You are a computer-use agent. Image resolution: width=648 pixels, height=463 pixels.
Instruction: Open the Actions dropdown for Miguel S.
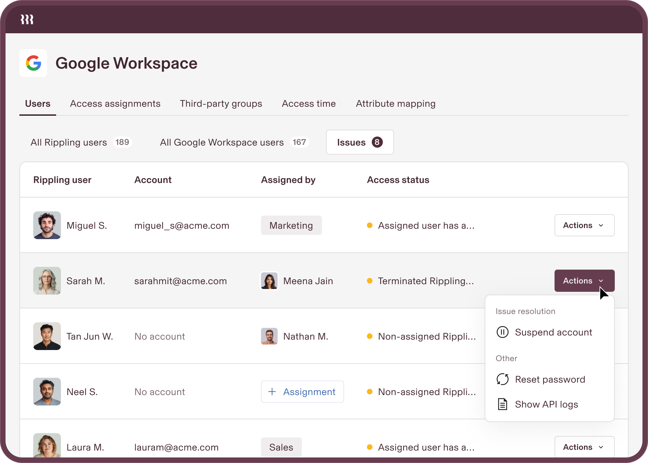pos(584,225)
